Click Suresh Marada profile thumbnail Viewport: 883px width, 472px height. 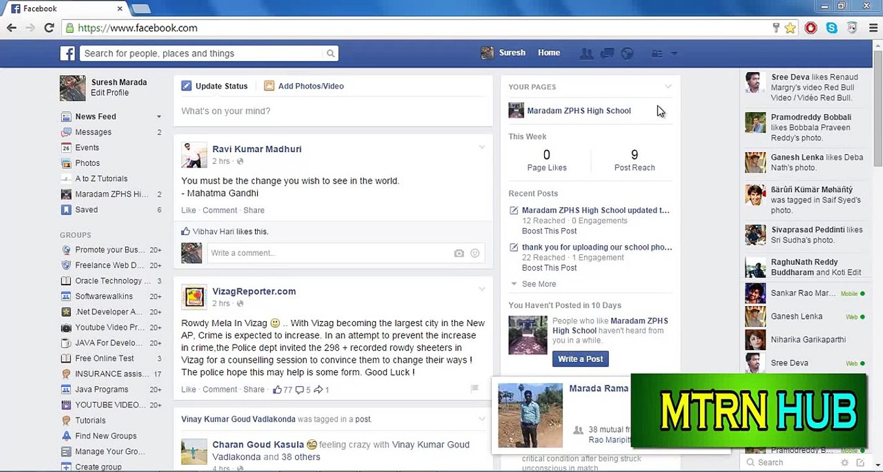[x=73, y=88]
